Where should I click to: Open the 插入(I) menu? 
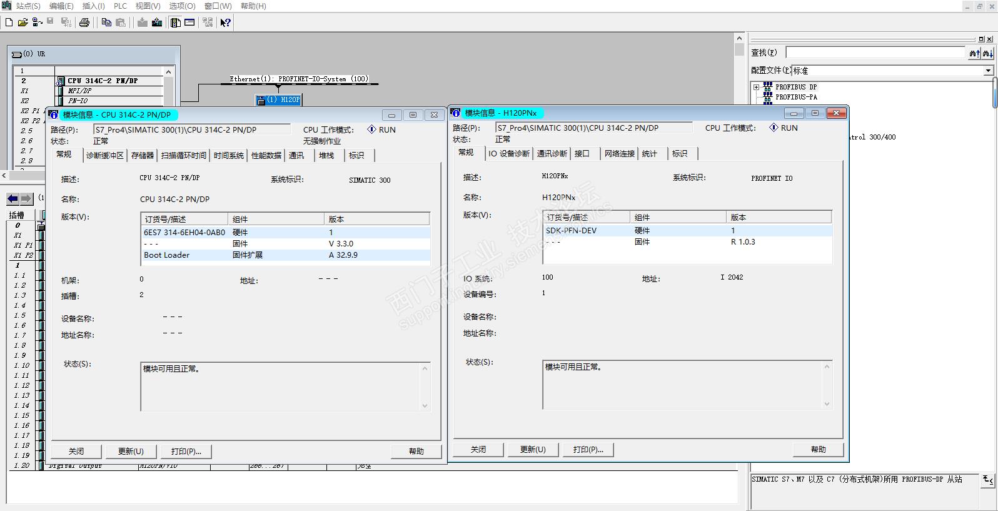coord(94,6)
